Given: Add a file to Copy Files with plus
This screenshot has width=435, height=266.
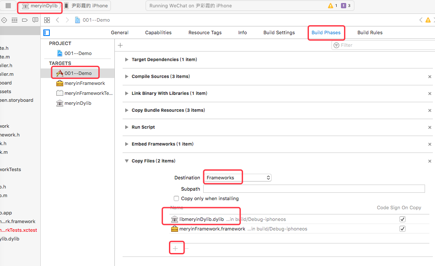Looking at the screenshot, I should 175,249.
